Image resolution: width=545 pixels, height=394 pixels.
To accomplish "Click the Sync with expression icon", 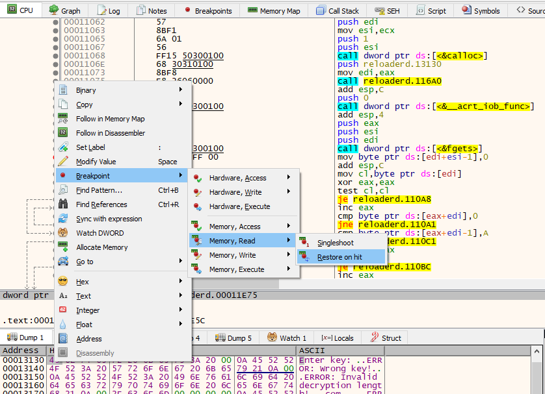I will point(63,219).
